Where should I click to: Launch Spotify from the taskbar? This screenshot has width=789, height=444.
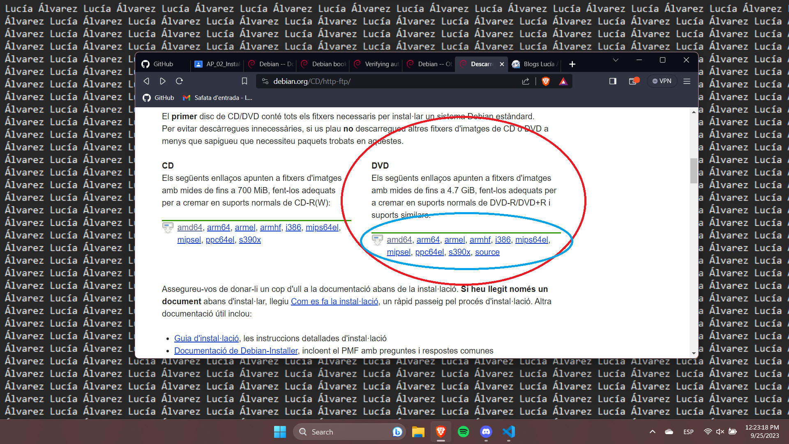[x=464, y=432]
